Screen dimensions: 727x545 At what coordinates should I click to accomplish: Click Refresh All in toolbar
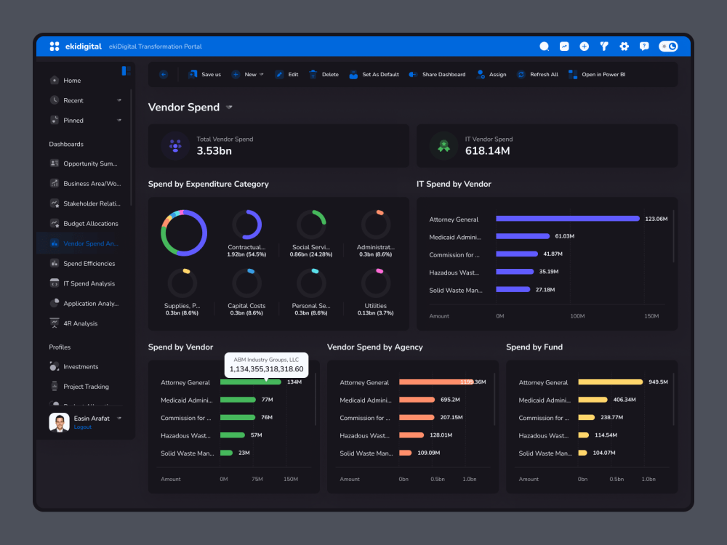click(537, 74)
